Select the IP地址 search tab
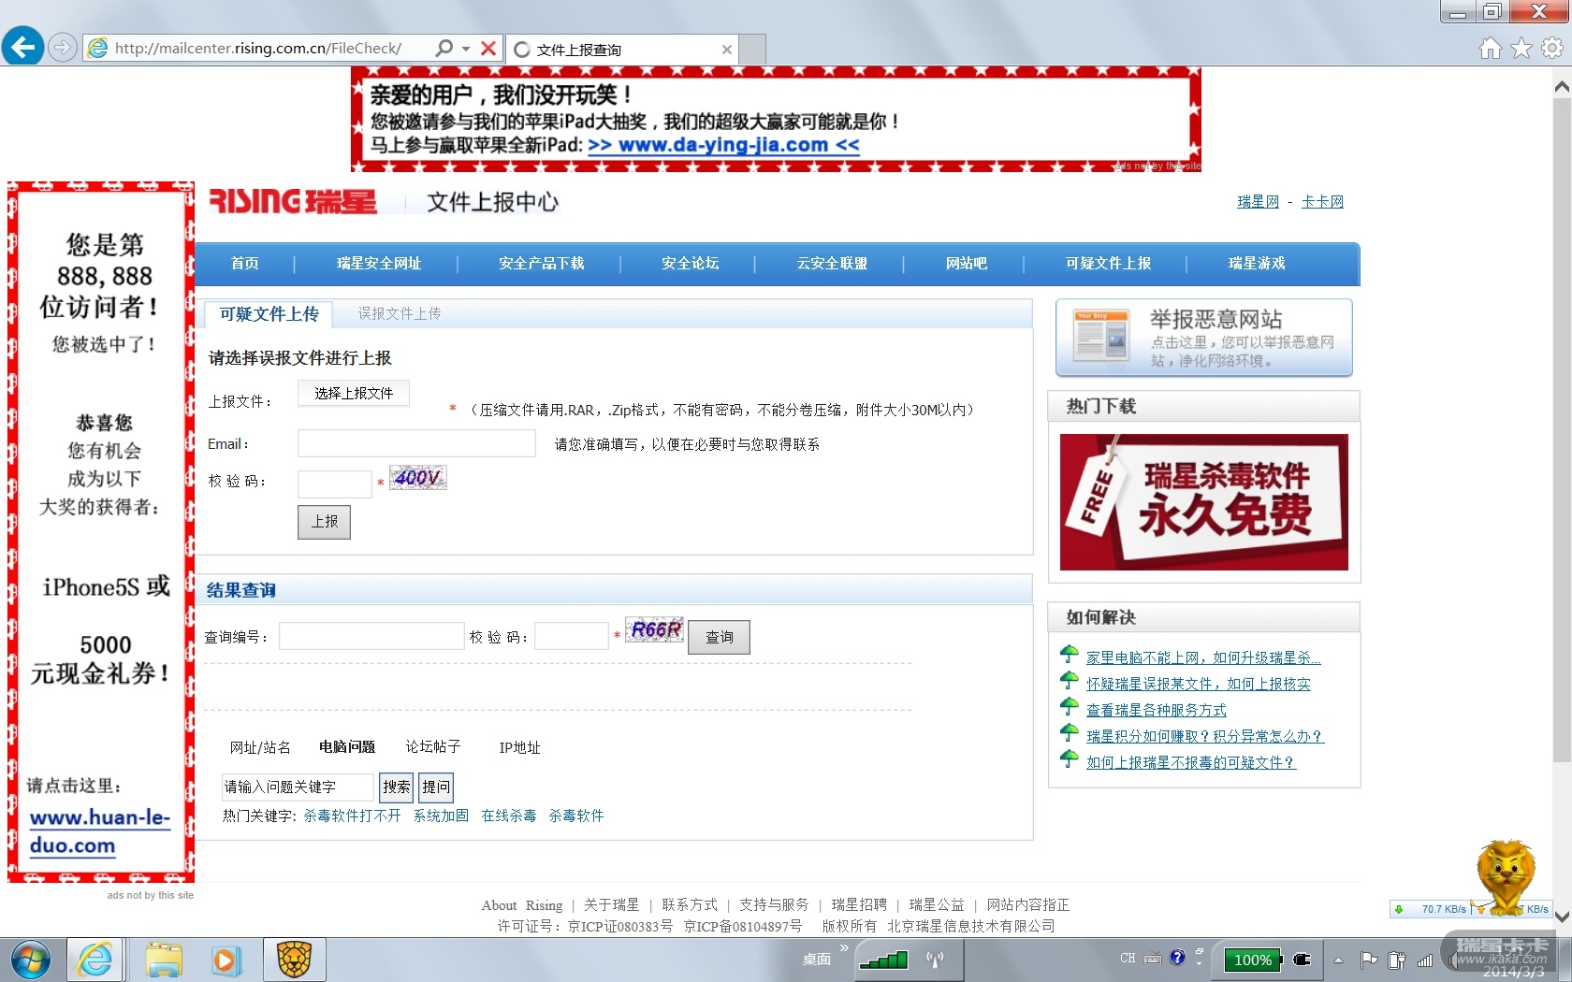Viewport: 1572px width, 982px height. [519, 747]
